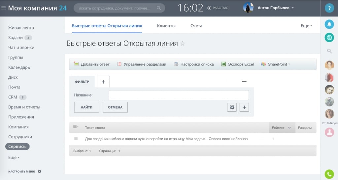This screenshot has height=180, width=338.
Task: Open CRM in the left menu
Action: [x=13, y=97]
